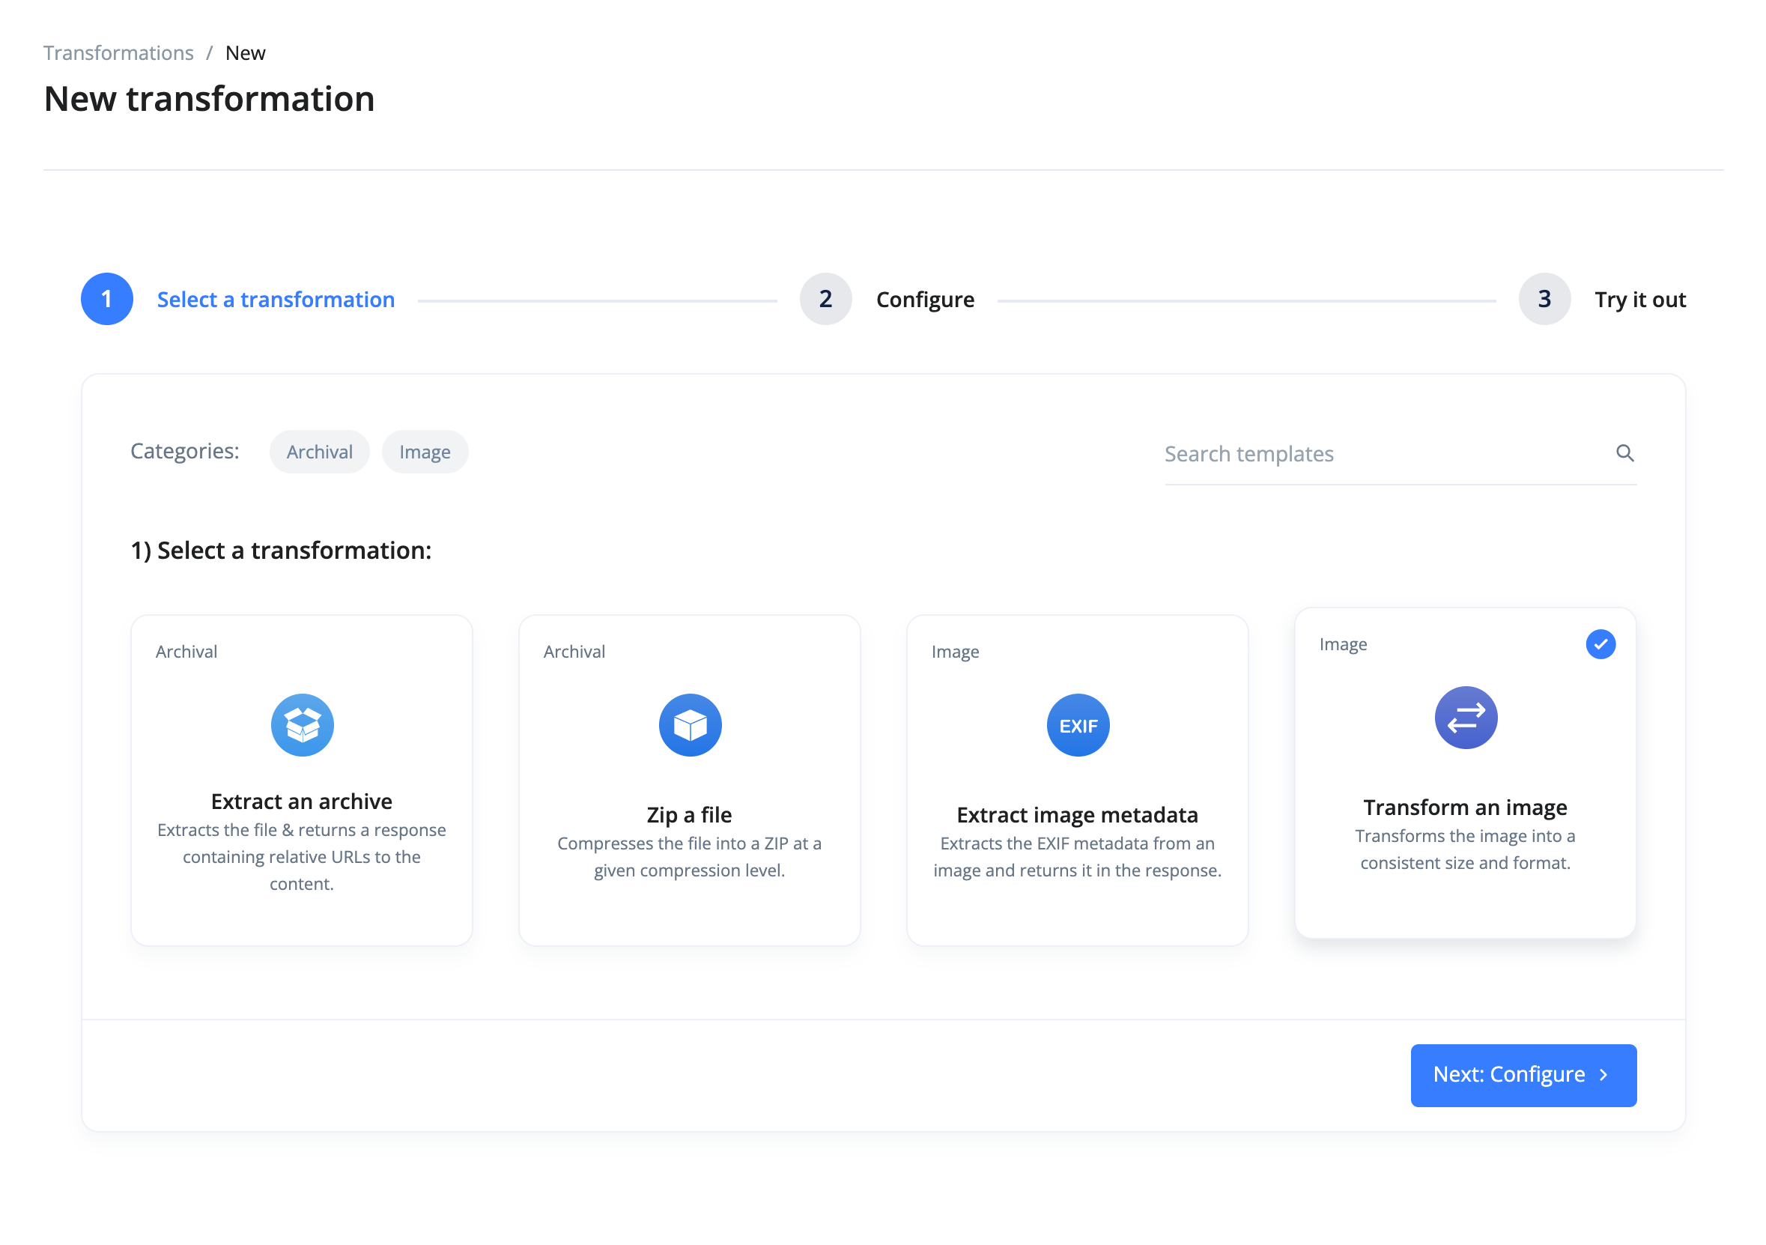The height and width of the screenshot is (1245, 1766).
Task: Click the Zip a file cube icon
Action: pyautogui.click(x=690, y=725)
